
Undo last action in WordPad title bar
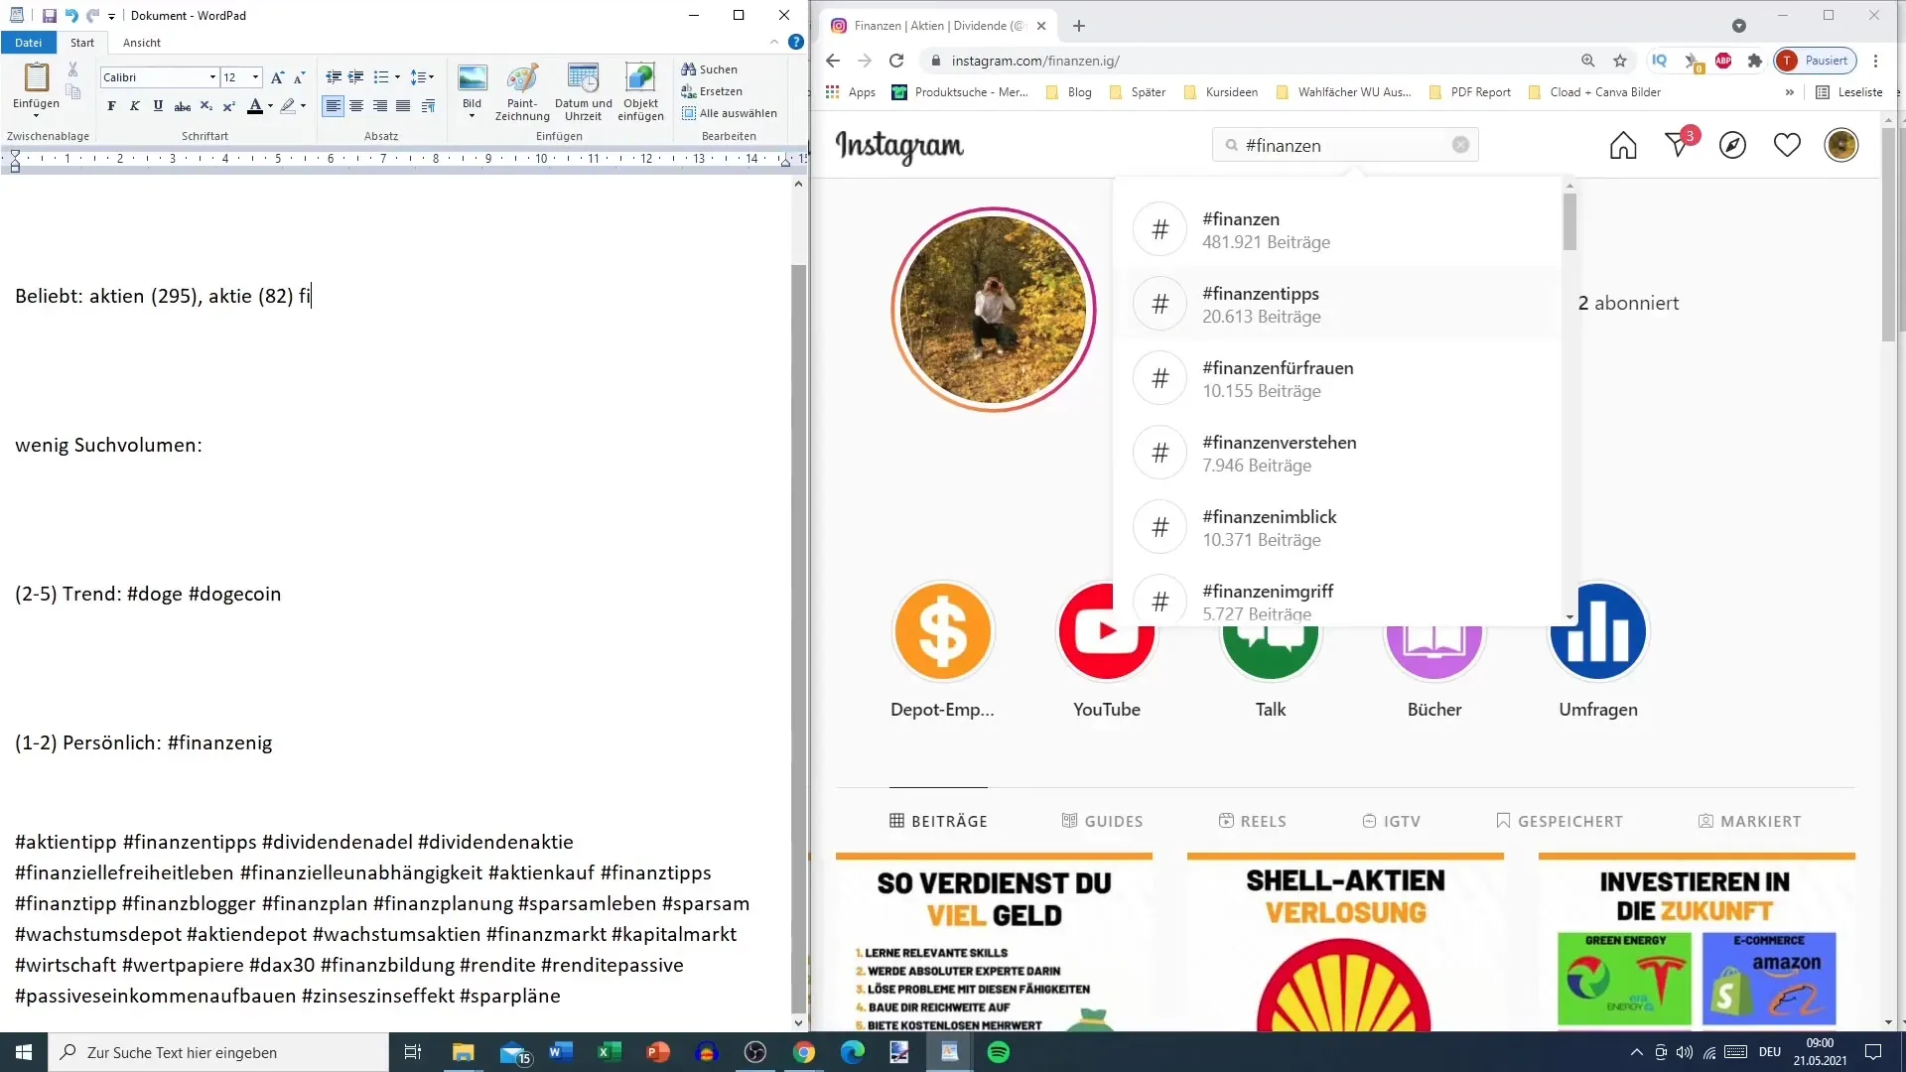click(x=71, y=16)
